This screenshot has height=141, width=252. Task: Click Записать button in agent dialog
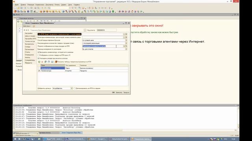[119, 92]
